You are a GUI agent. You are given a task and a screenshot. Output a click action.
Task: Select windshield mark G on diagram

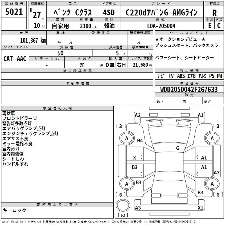click(x=178, y=148)
